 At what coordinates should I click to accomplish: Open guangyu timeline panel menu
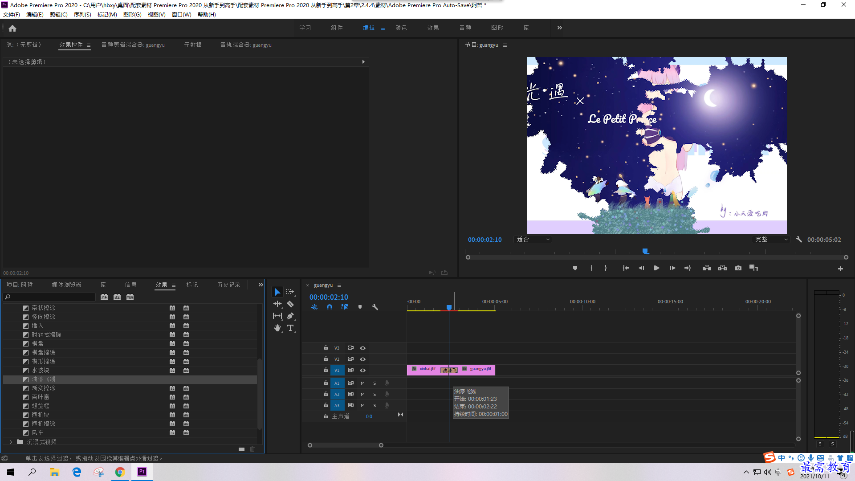point(339,285)
